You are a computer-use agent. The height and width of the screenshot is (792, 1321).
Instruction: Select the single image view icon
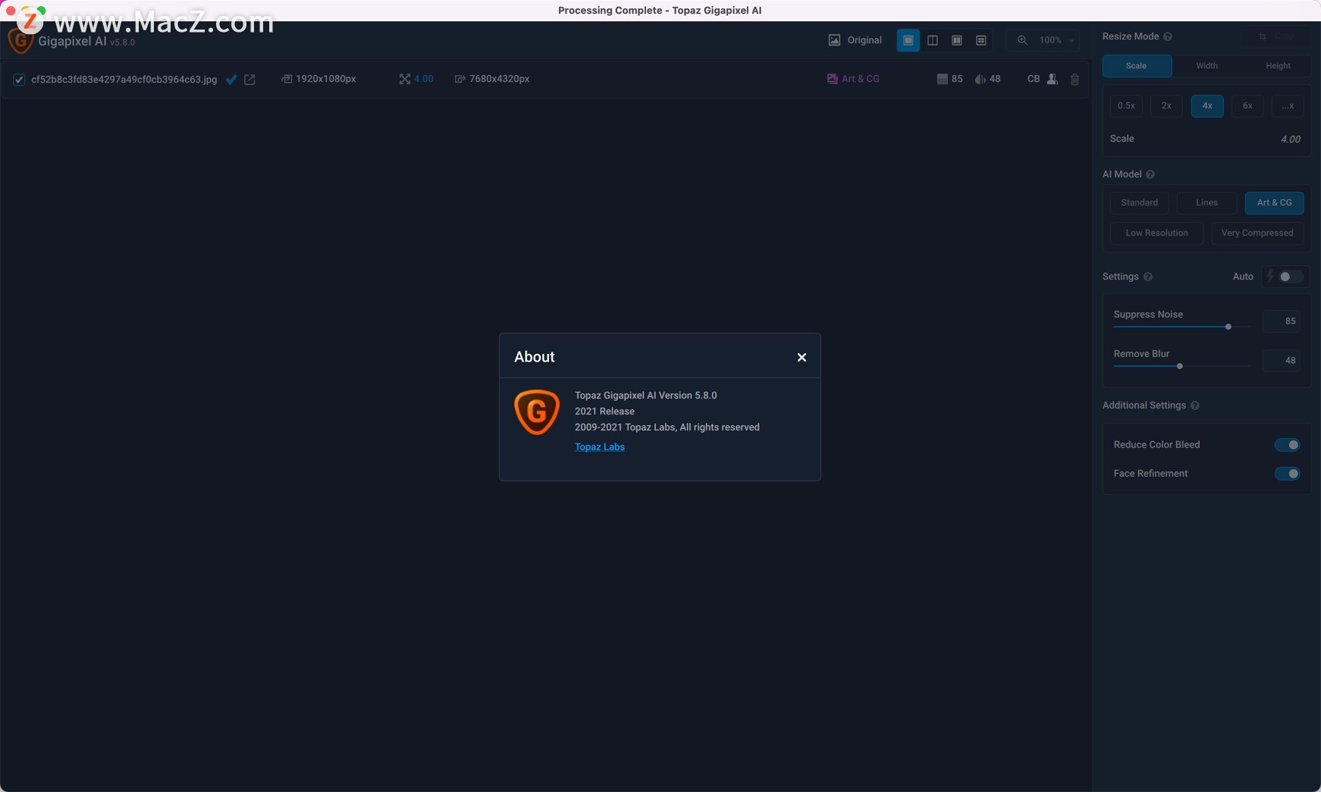[x=907, y=40]
